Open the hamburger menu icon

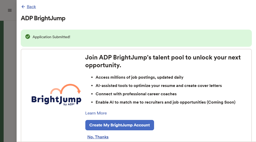10,10
